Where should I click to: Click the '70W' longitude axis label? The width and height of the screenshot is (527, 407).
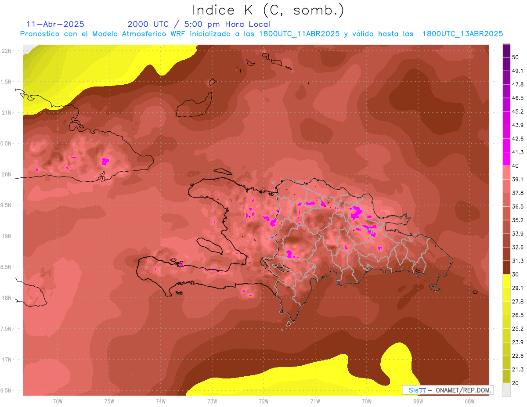[367, 401]
